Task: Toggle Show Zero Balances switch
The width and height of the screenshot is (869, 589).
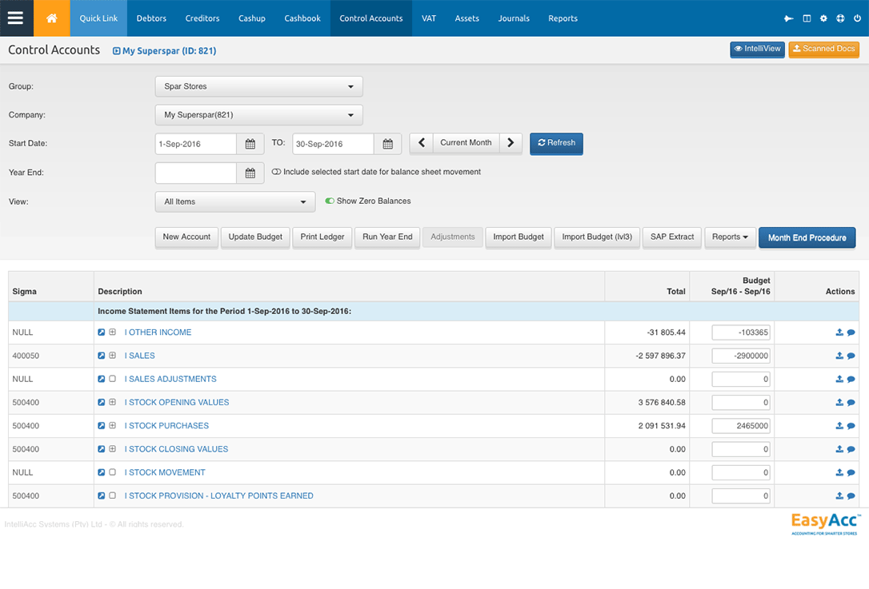Action: (330, 201)
